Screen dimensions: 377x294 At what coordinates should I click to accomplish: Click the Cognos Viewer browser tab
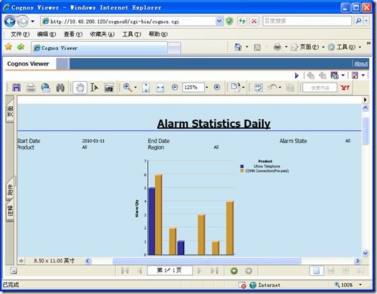pyautogui.click(x=99, y=48)
